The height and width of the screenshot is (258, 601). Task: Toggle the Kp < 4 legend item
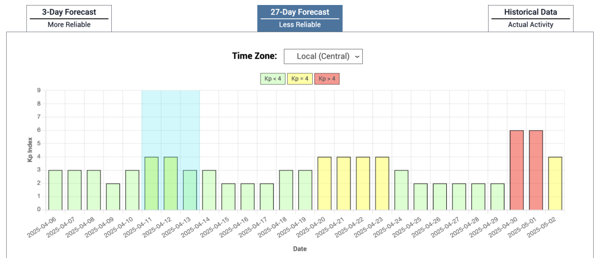pos(272,79)
